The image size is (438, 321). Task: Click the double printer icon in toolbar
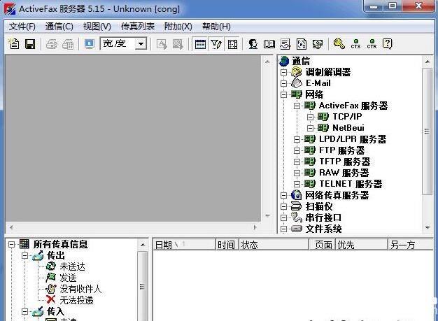point(68,44)
